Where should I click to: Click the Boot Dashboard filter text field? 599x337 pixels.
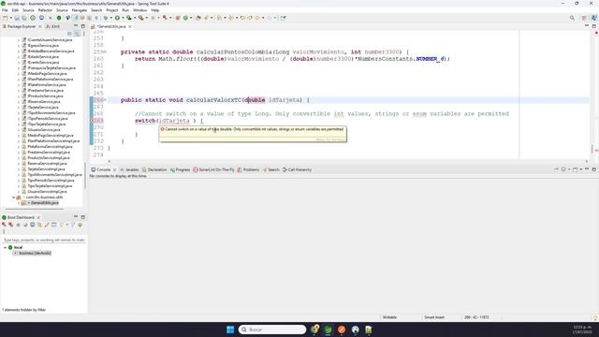tap(44, 240)
